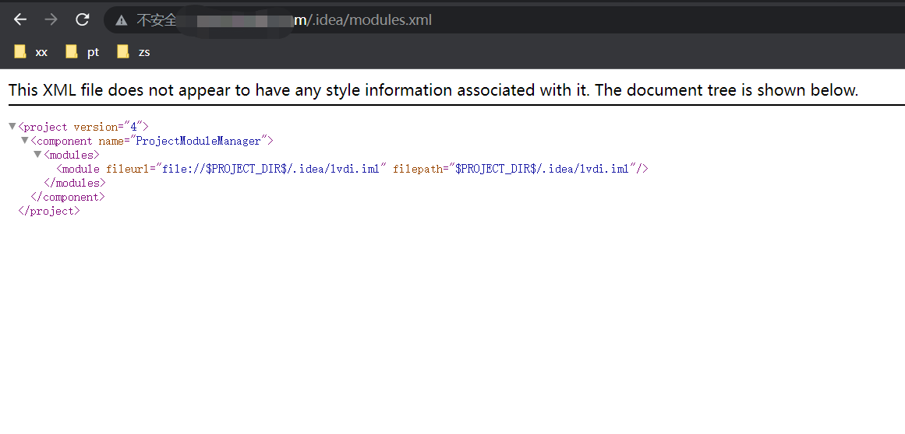This screenshot has height=434, width=905.
Task: Go back to the previous page
Action: click(20, 20)
